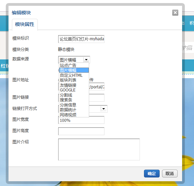Close the 编辑模块 dialog with X
Viewport: 194px width, 186px height.
point(175,13)
